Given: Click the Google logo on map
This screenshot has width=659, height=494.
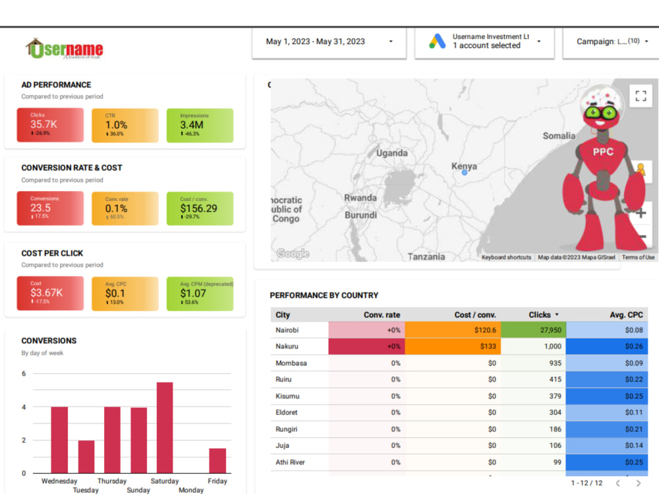Looking at the screenshot, I should (293, 254).
